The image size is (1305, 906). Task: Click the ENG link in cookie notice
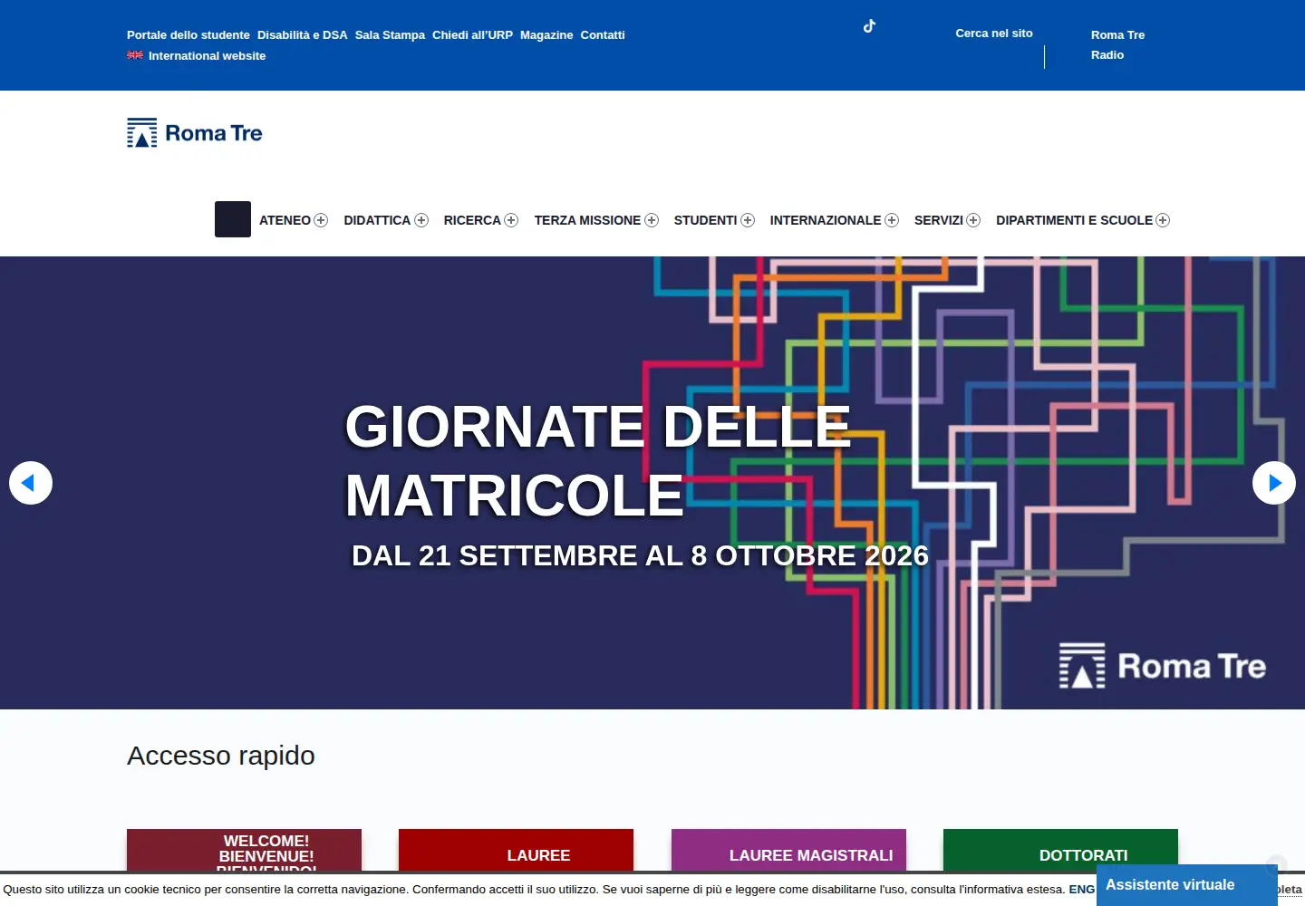tap(1081, 890)
